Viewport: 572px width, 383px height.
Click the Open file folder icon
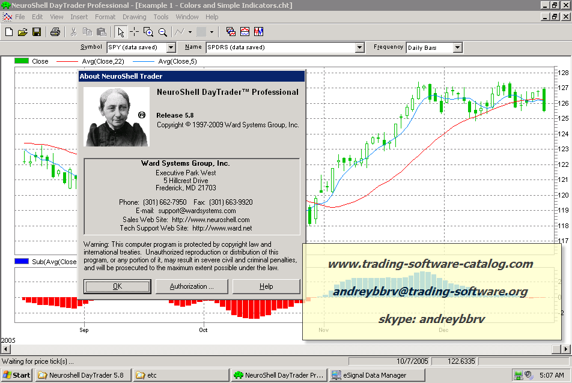(22, 32)
